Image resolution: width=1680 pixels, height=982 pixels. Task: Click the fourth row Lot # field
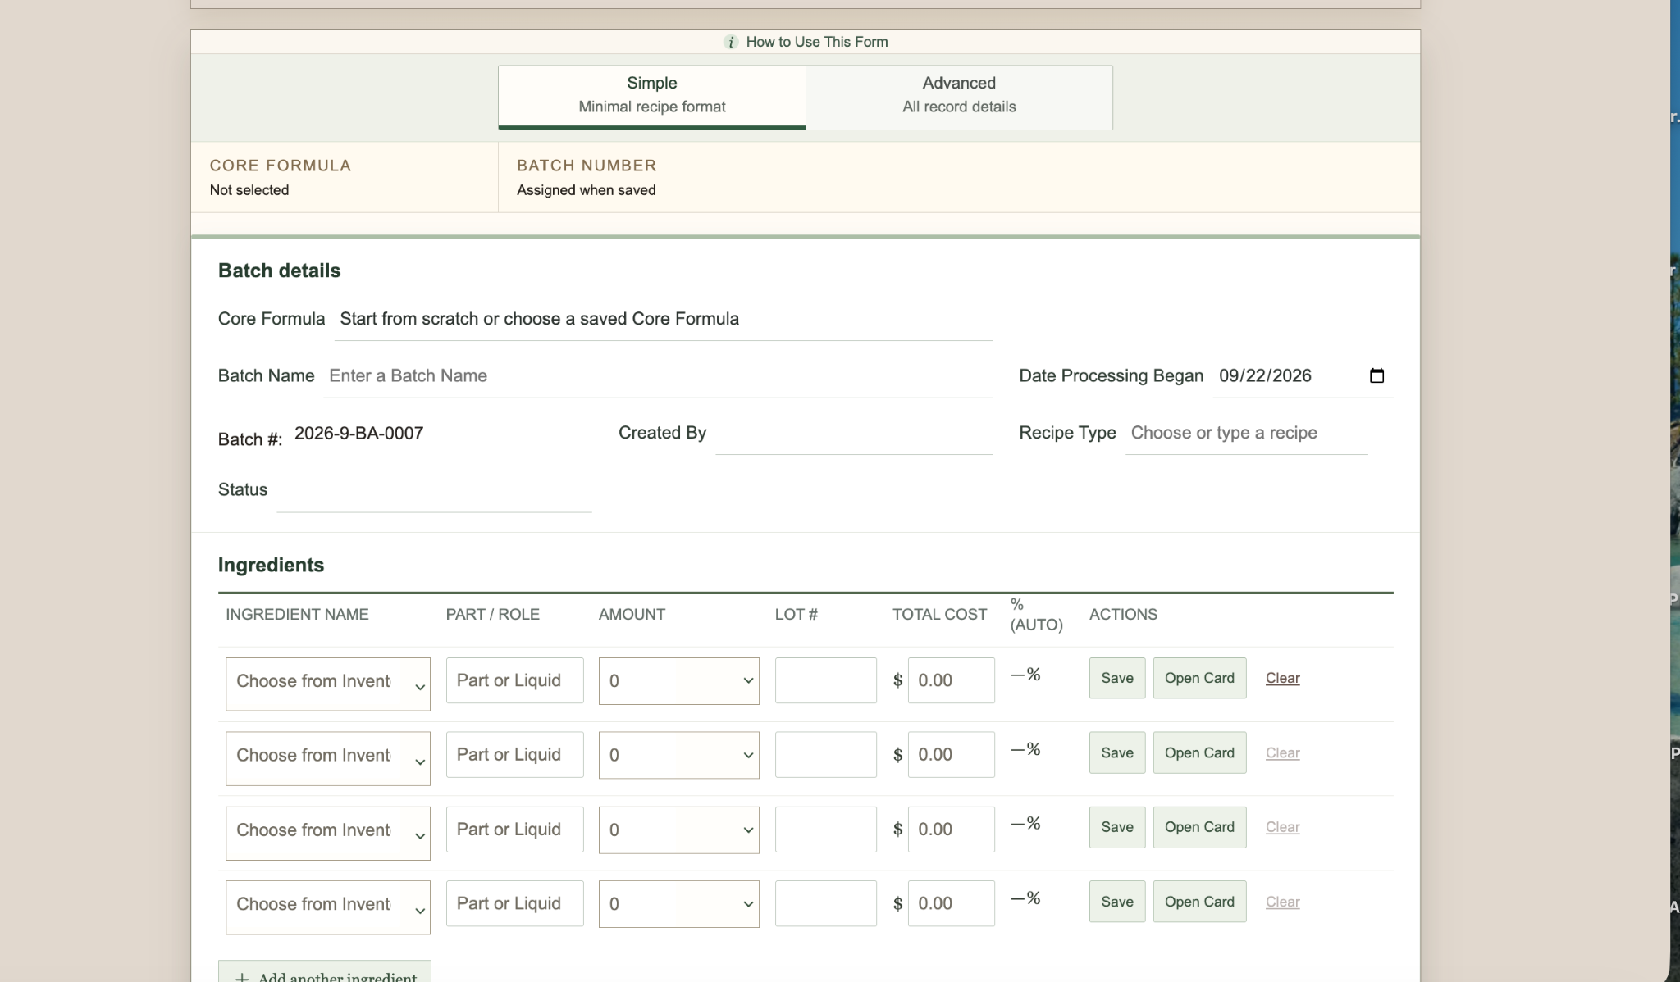click(825, 903)
